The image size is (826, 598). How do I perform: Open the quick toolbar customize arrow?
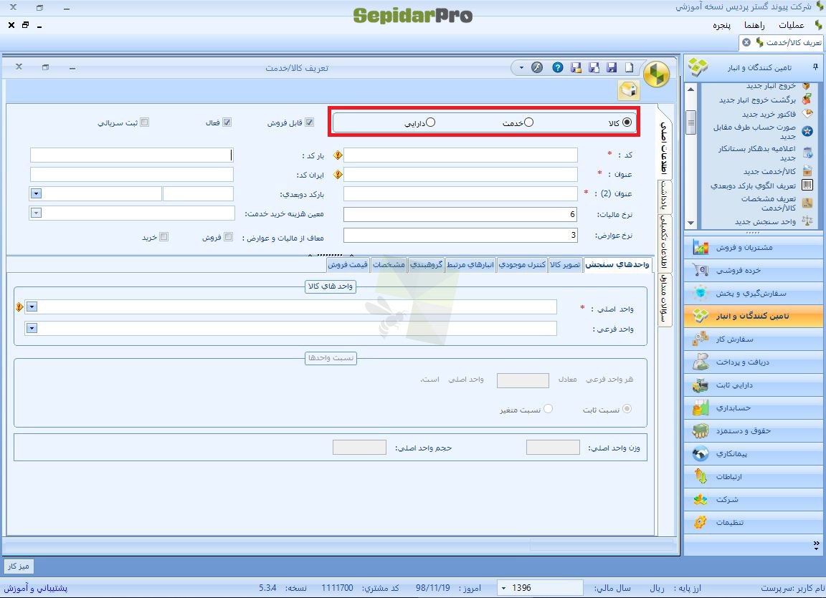pos(521,67)
